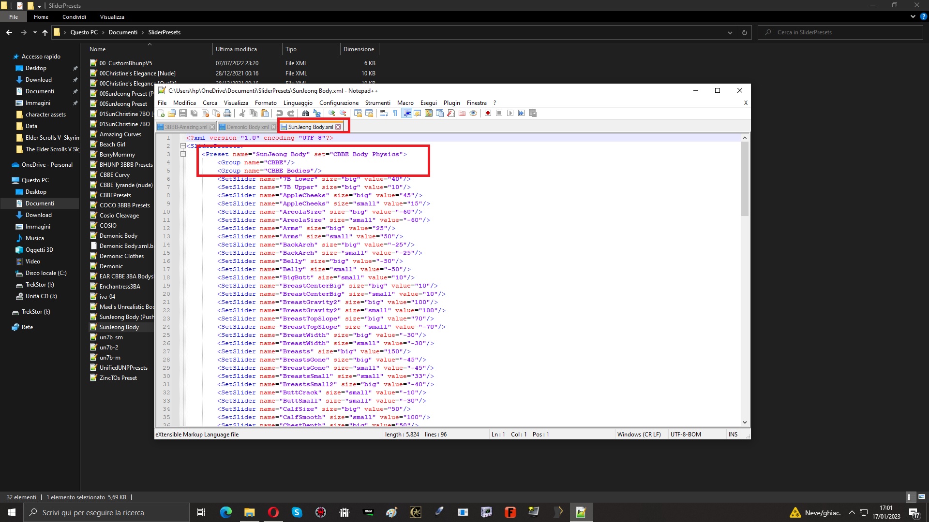Image resolution: width=929 pixels, height=522 pixels.
Task: Click the Zoom Out magnifier icon
Action: [x=343, y=113]
